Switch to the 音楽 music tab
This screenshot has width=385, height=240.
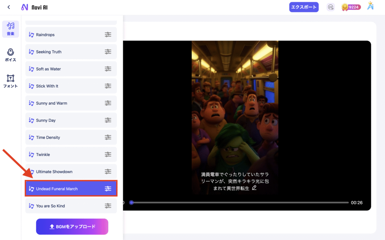pos(11,29)
